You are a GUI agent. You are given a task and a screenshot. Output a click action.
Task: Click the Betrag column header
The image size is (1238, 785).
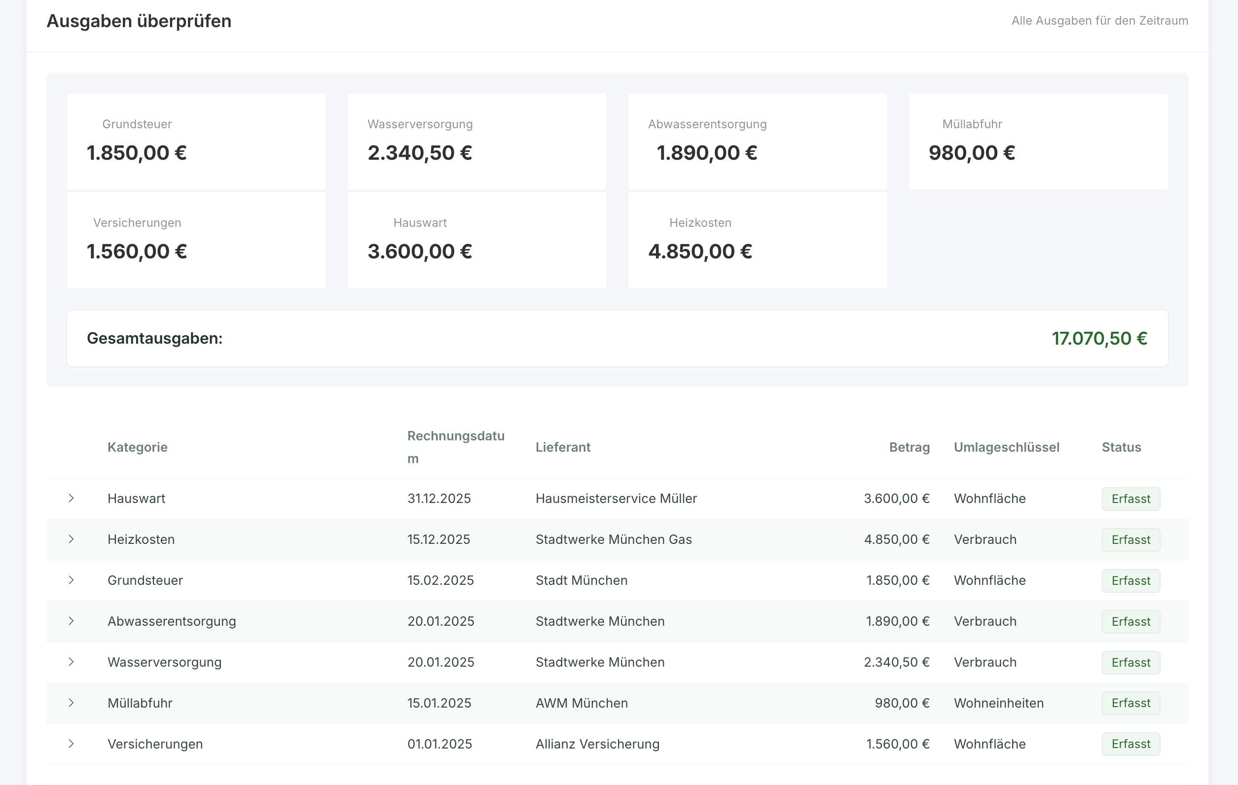[x=909, y=447]
